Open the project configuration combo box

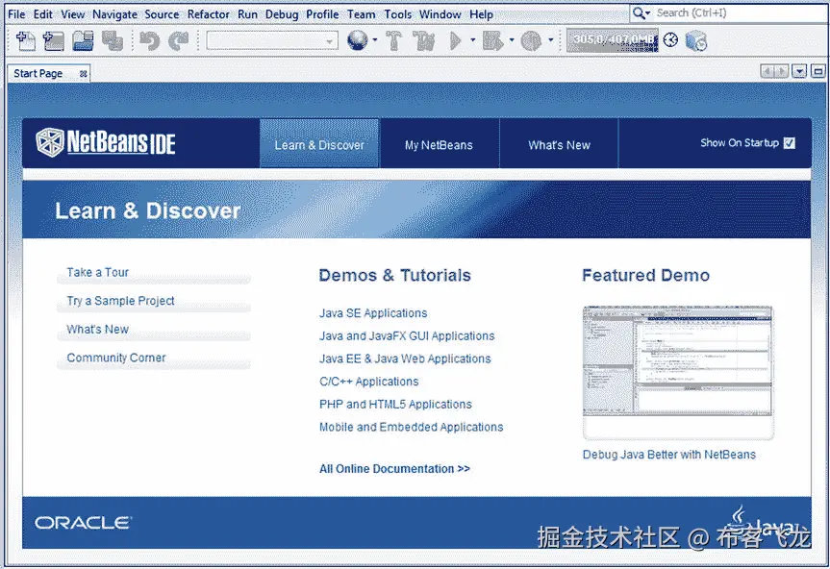tap(272, 40)
